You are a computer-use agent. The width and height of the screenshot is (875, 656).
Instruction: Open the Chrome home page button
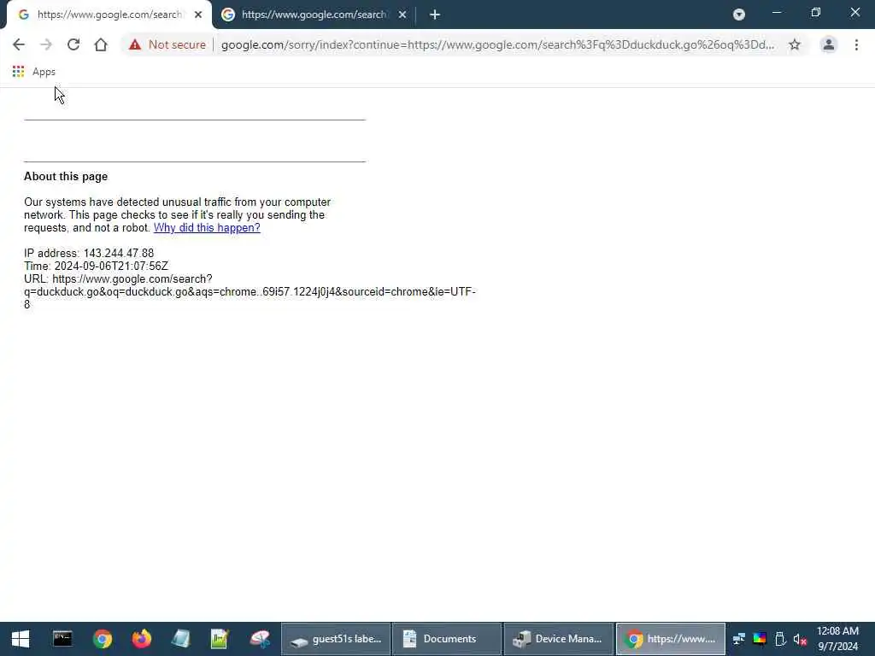(x=101, y=44)
